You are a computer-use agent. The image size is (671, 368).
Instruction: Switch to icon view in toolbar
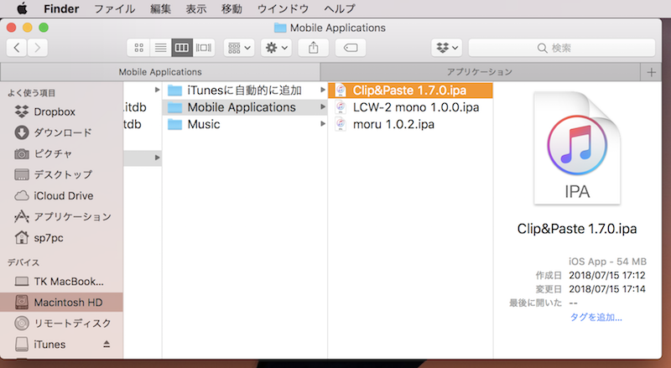139,48
